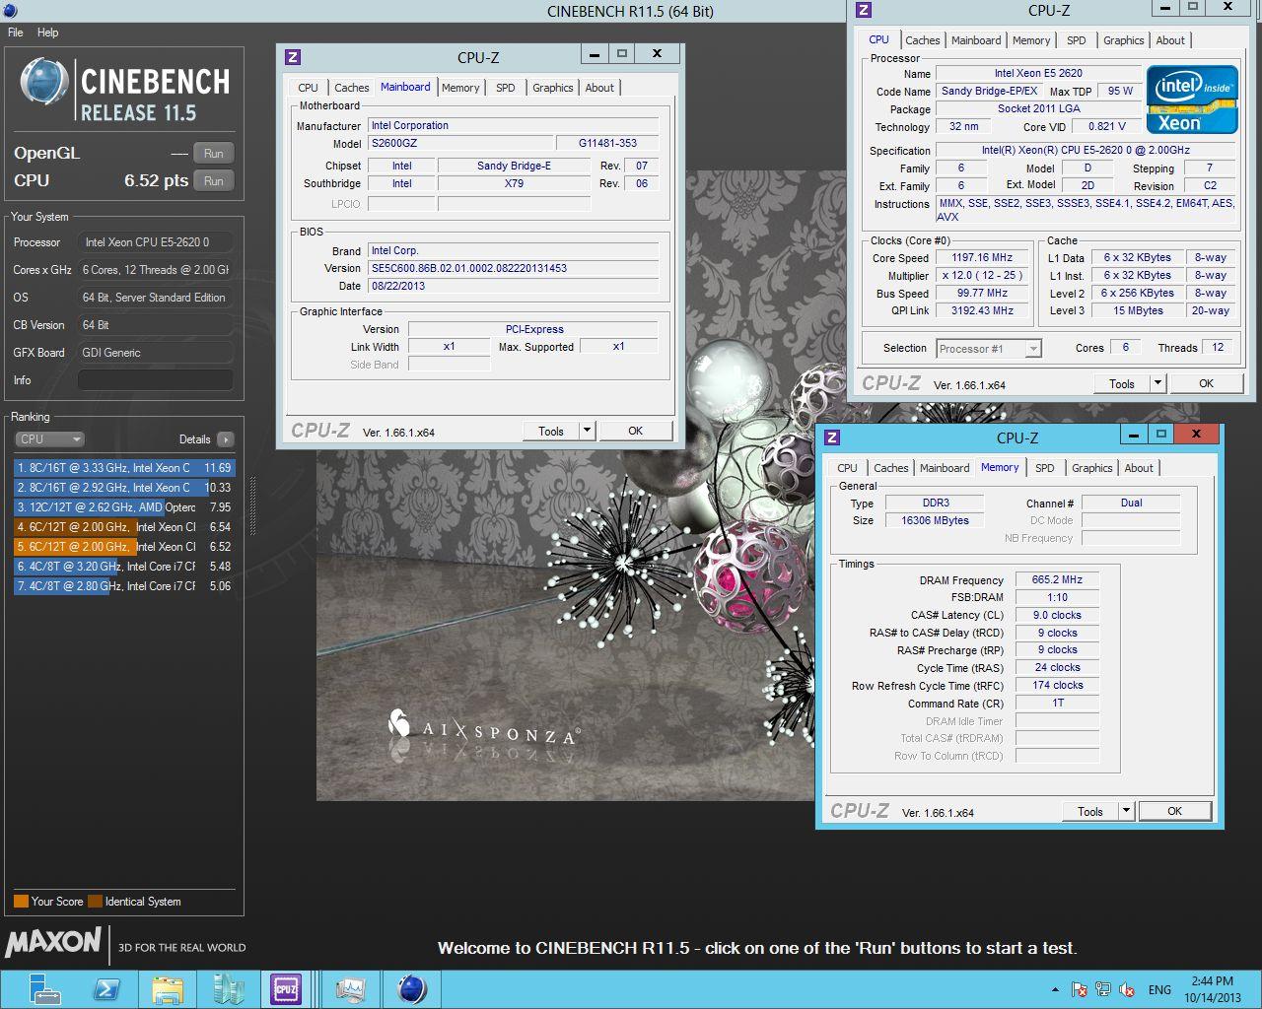This screenshot has width=1262, height=1009.
Task: Open the File menu in Cinebench
Action: pyautogui.click(x=16, y=33)
